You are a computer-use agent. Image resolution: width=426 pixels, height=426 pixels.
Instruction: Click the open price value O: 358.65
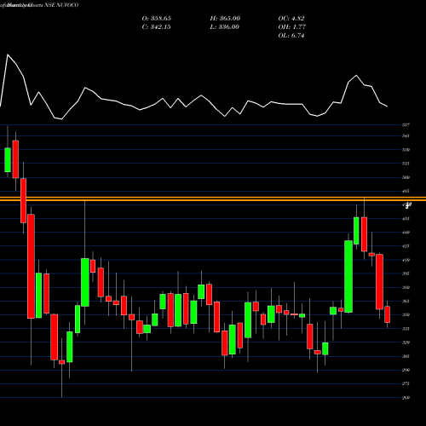tap(157, 19)
